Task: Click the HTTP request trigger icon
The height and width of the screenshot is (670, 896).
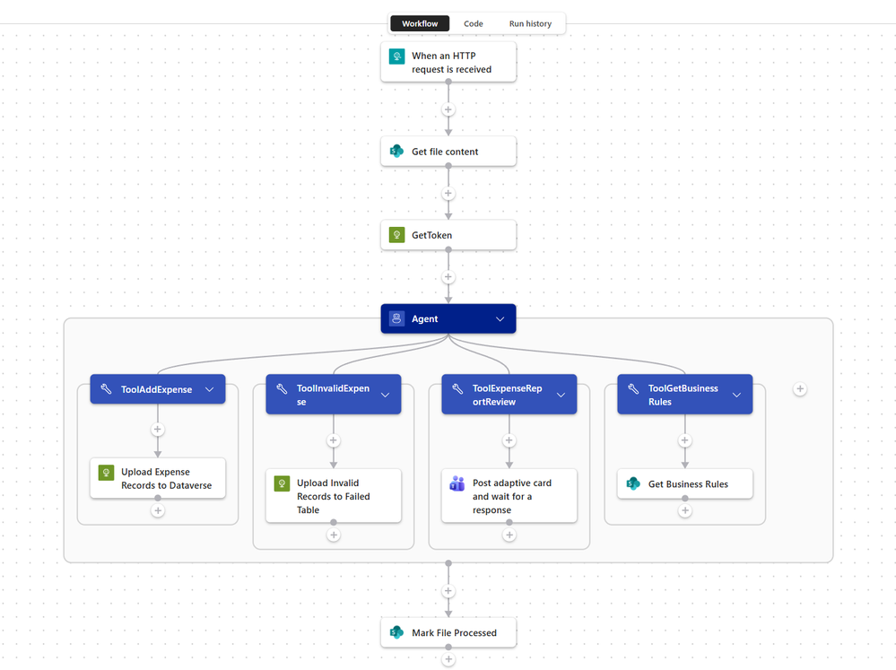Action: 396,56
